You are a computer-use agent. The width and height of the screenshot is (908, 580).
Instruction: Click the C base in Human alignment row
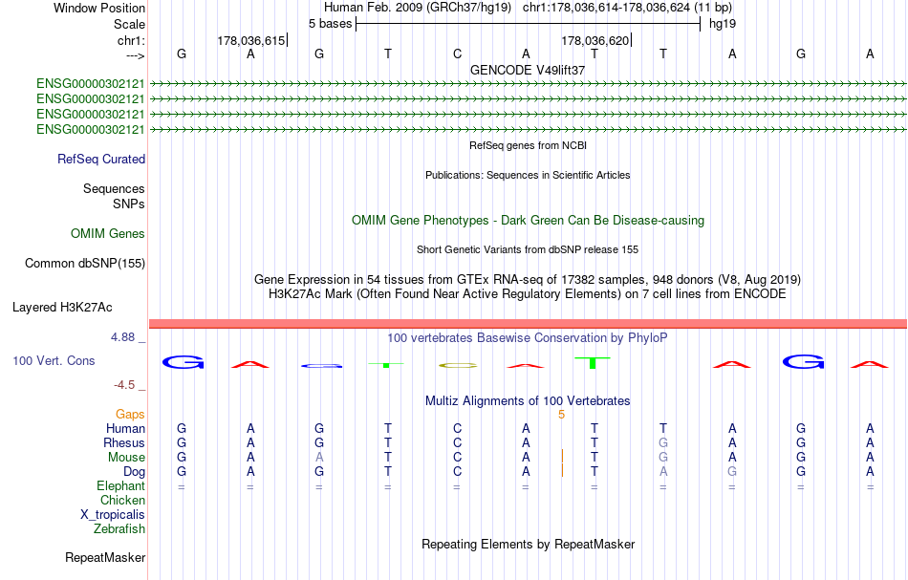(x=457, y=429)
